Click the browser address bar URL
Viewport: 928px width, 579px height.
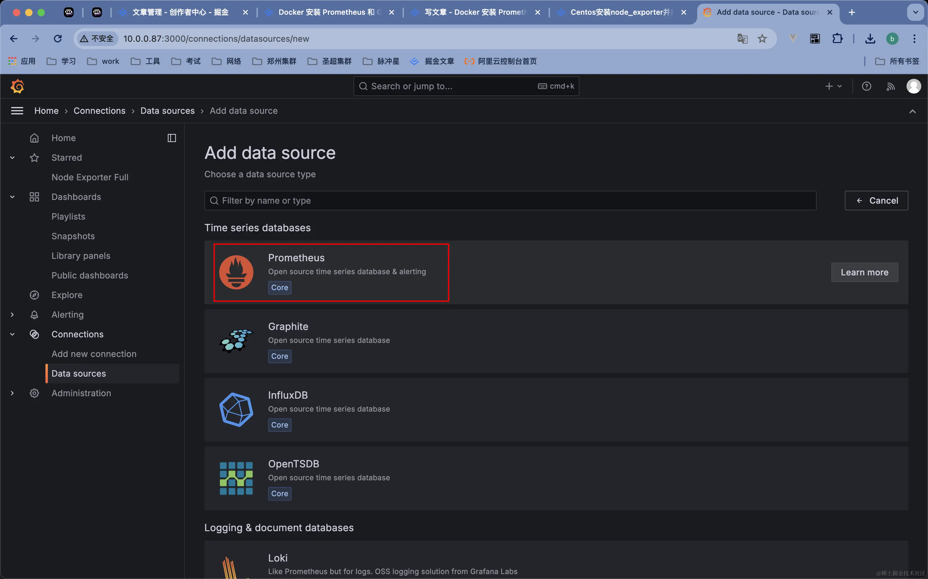point(216,39)
